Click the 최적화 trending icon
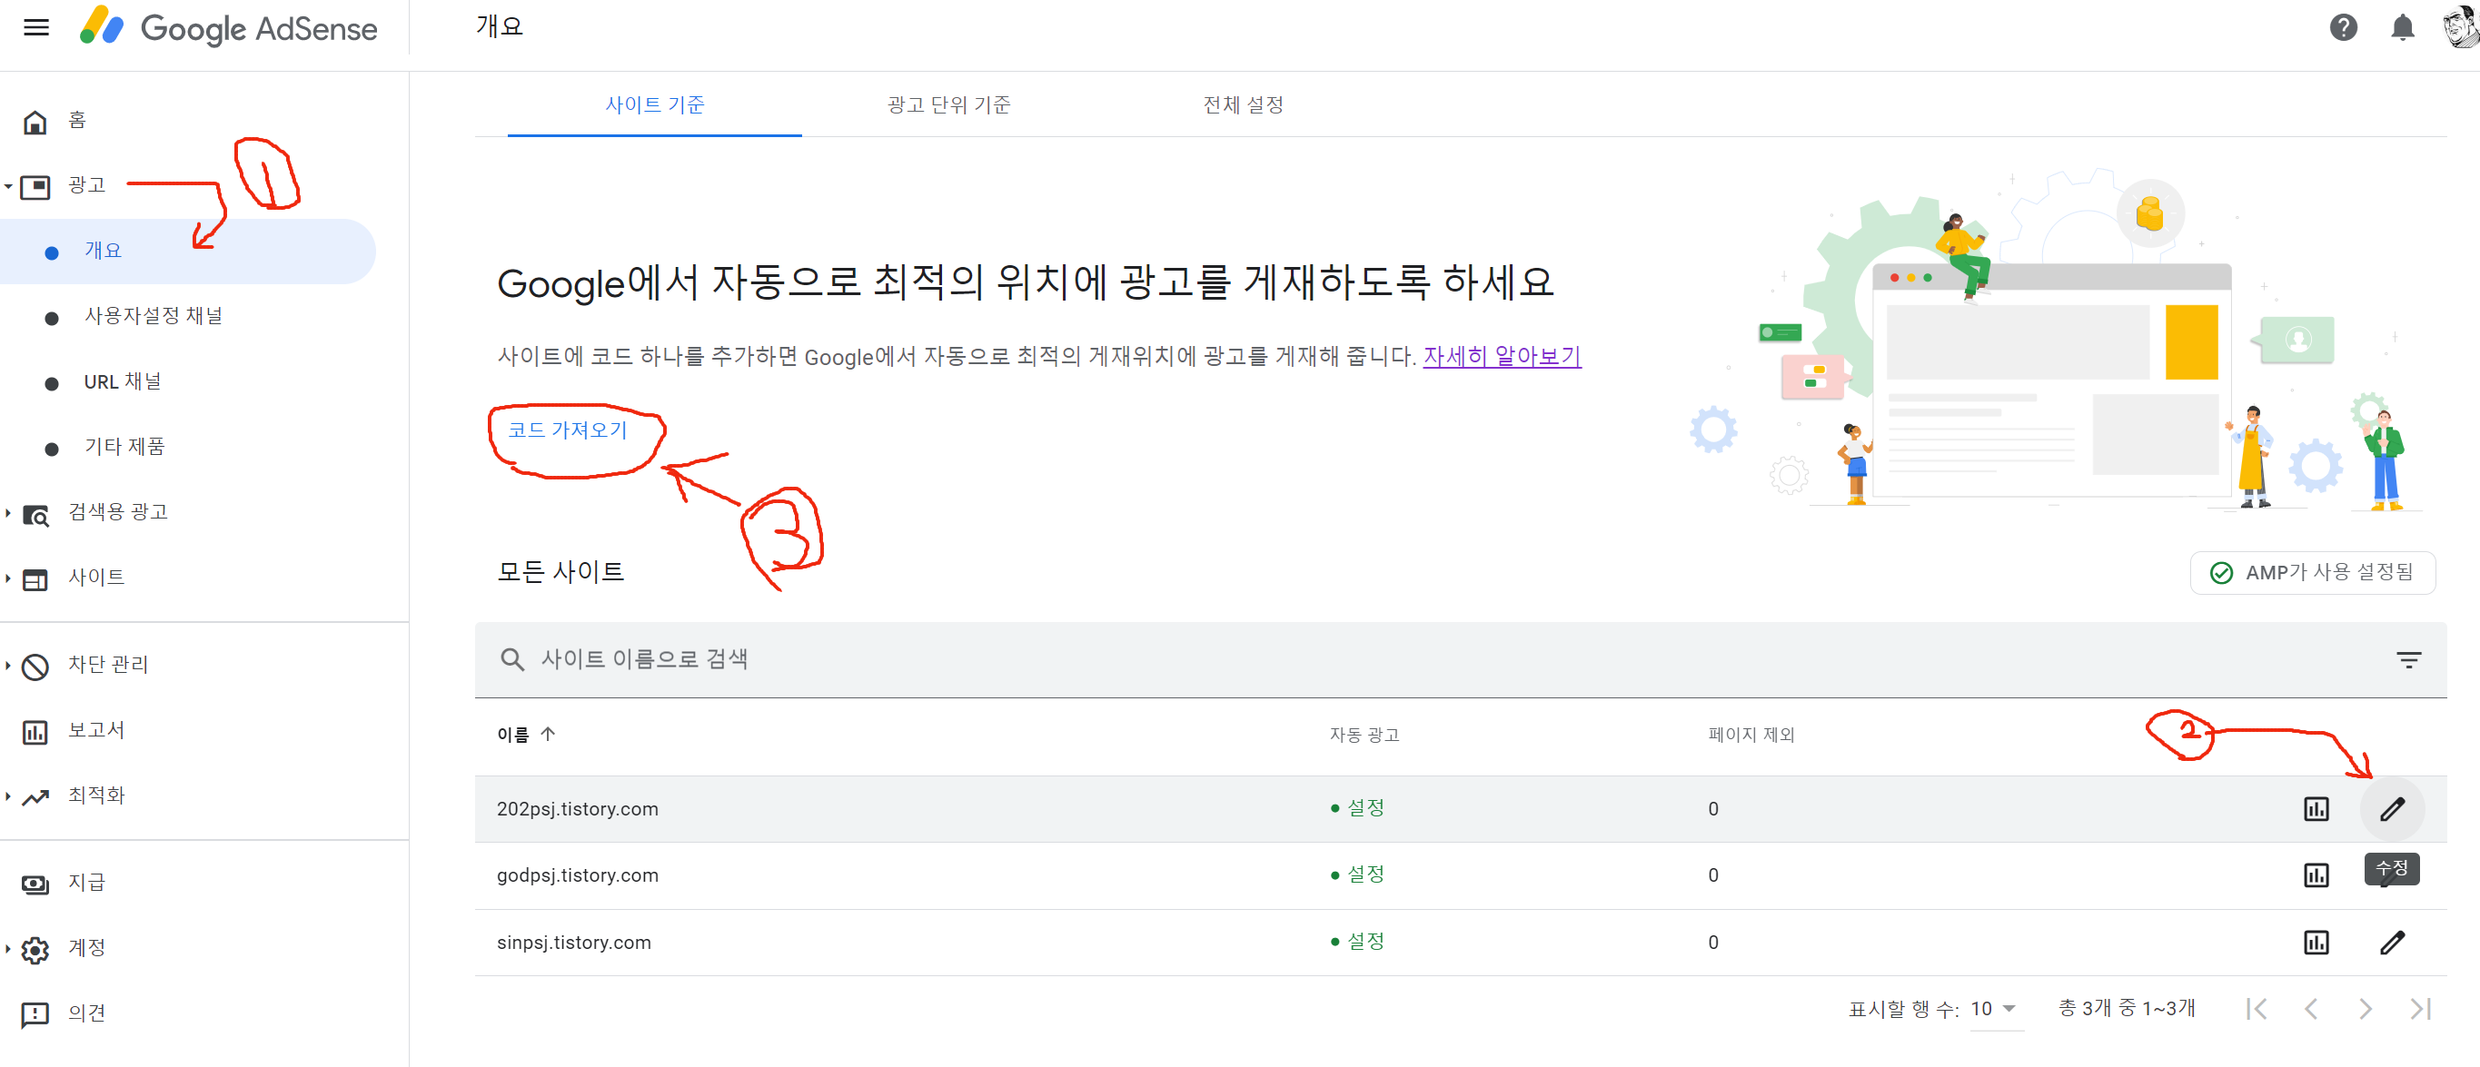 tap(35, 797)
